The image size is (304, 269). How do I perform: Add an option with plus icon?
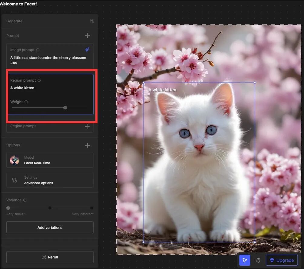[x=88, y=145]
